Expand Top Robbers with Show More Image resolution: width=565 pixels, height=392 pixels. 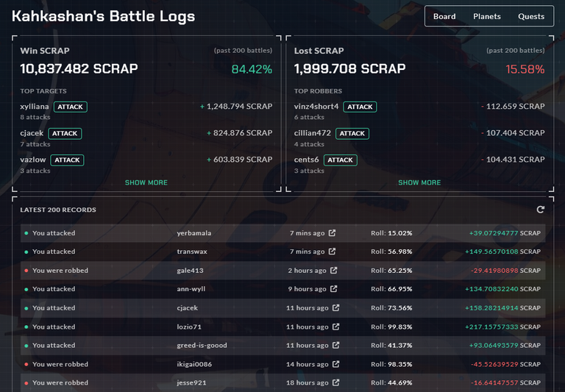coord(419,182)
